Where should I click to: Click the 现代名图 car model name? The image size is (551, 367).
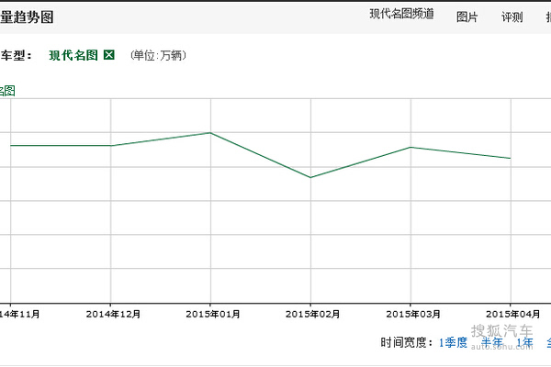pos(73,55)
